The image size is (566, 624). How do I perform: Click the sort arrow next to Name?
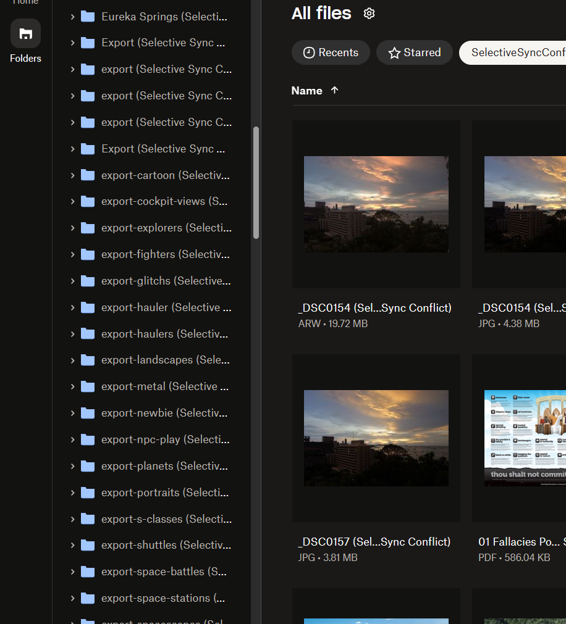[335, 90]
